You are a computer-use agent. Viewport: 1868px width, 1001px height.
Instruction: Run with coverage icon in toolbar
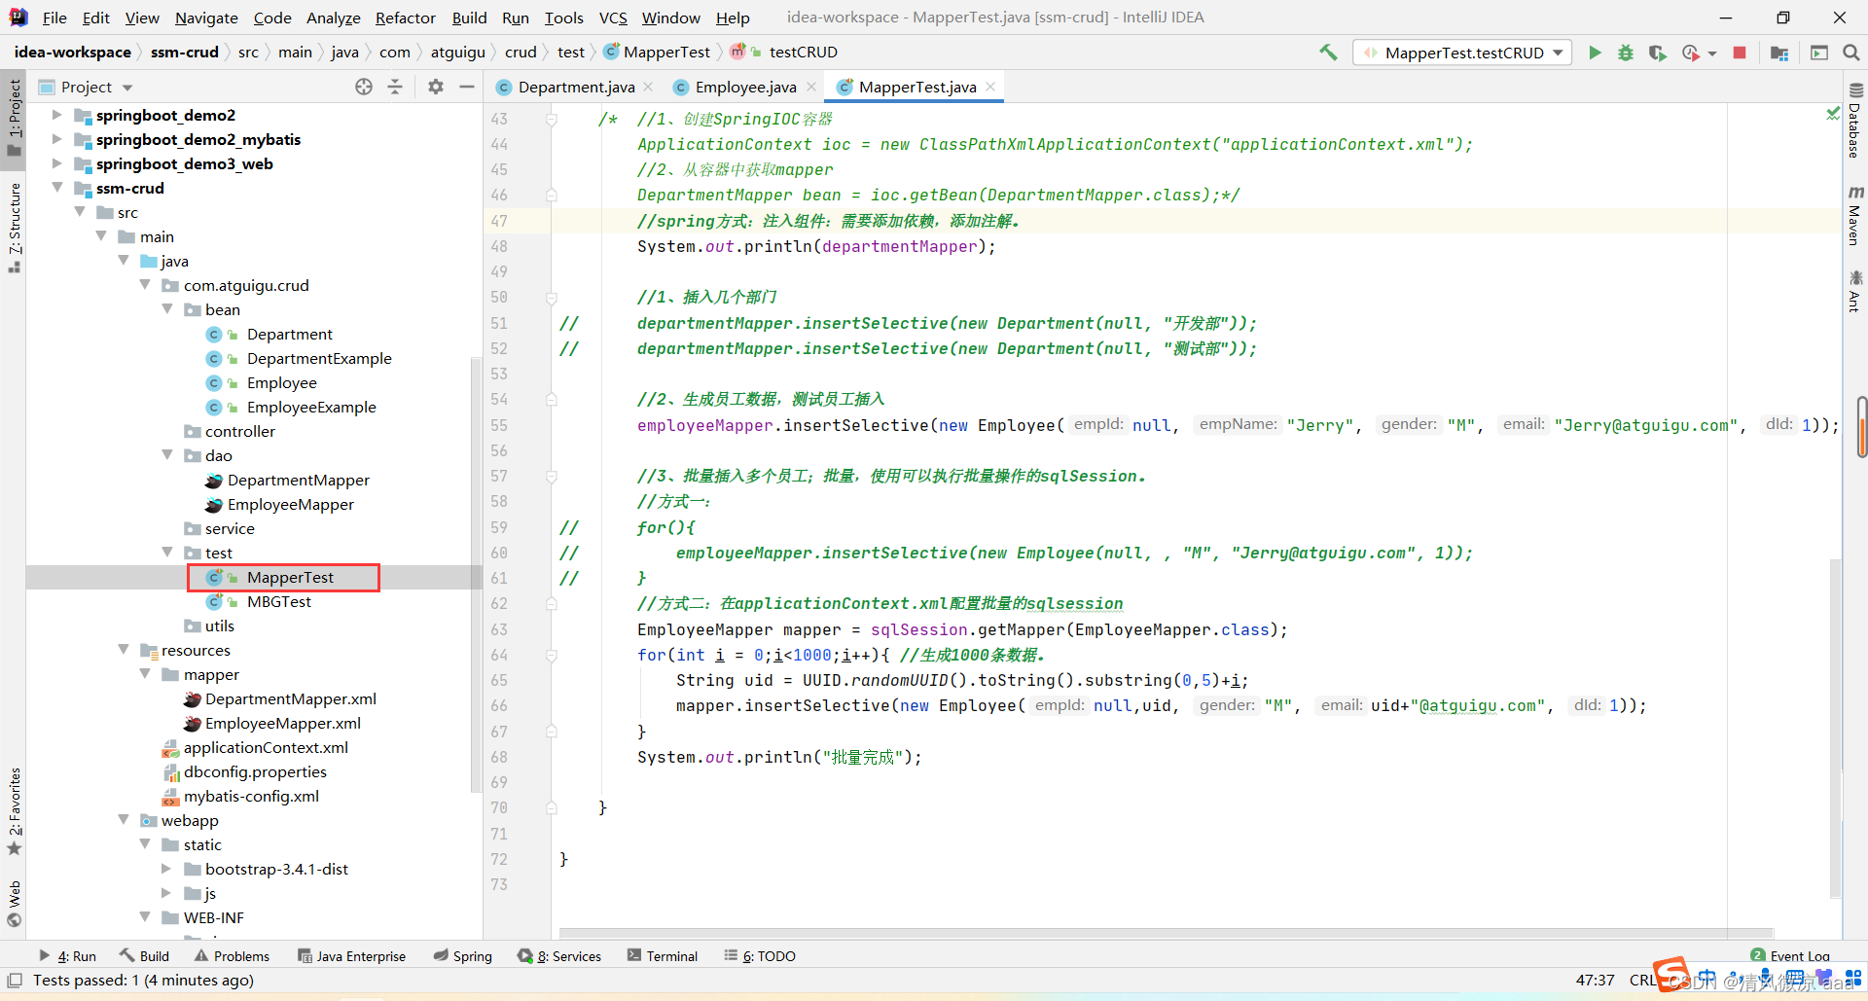[1657, 53]
